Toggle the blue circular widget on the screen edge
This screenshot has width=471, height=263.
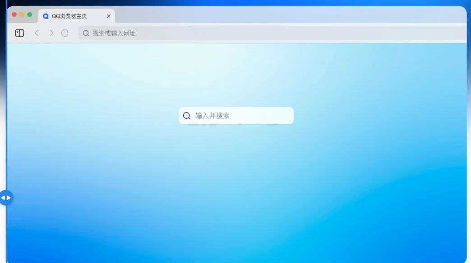pos(7,197)
